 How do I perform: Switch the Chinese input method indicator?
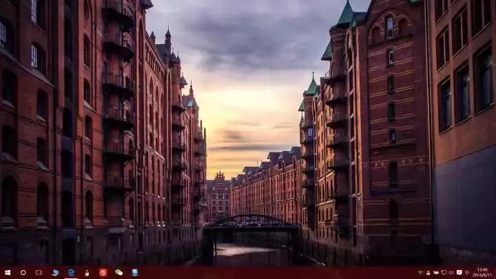tap(467, 273)
